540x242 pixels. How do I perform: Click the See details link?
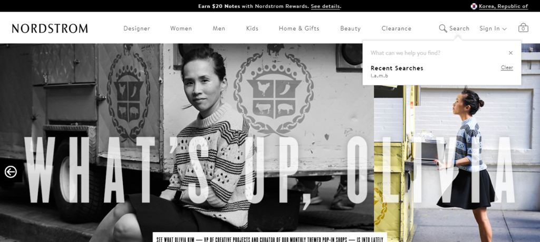tap(325, 6)
